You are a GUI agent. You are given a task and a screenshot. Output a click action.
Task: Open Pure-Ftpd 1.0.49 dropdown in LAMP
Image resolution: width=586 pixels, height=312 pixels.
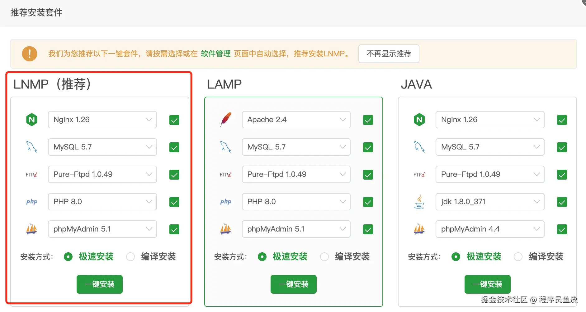(296, 174)
